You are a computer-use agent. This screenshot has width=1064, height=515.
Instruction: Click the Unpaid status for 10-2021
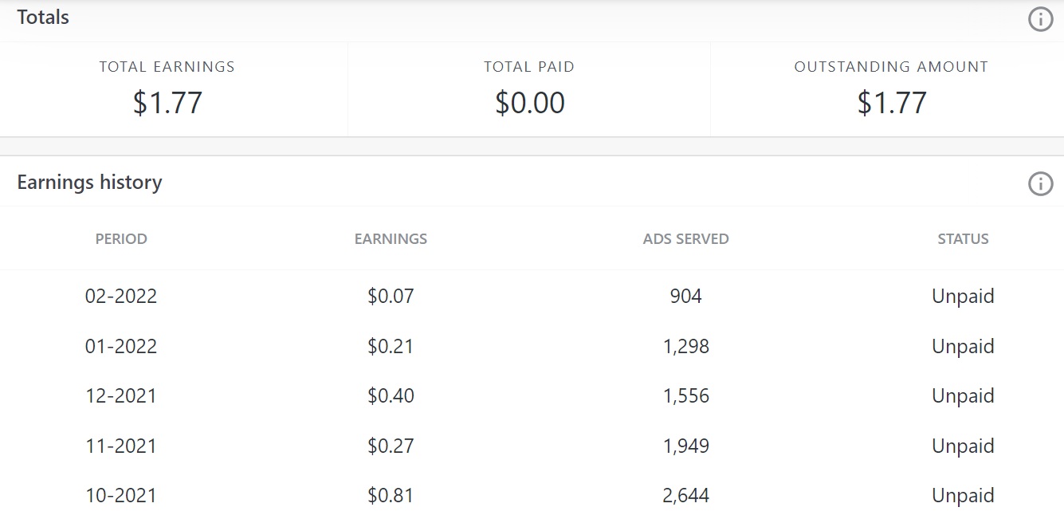click(963, 495)
